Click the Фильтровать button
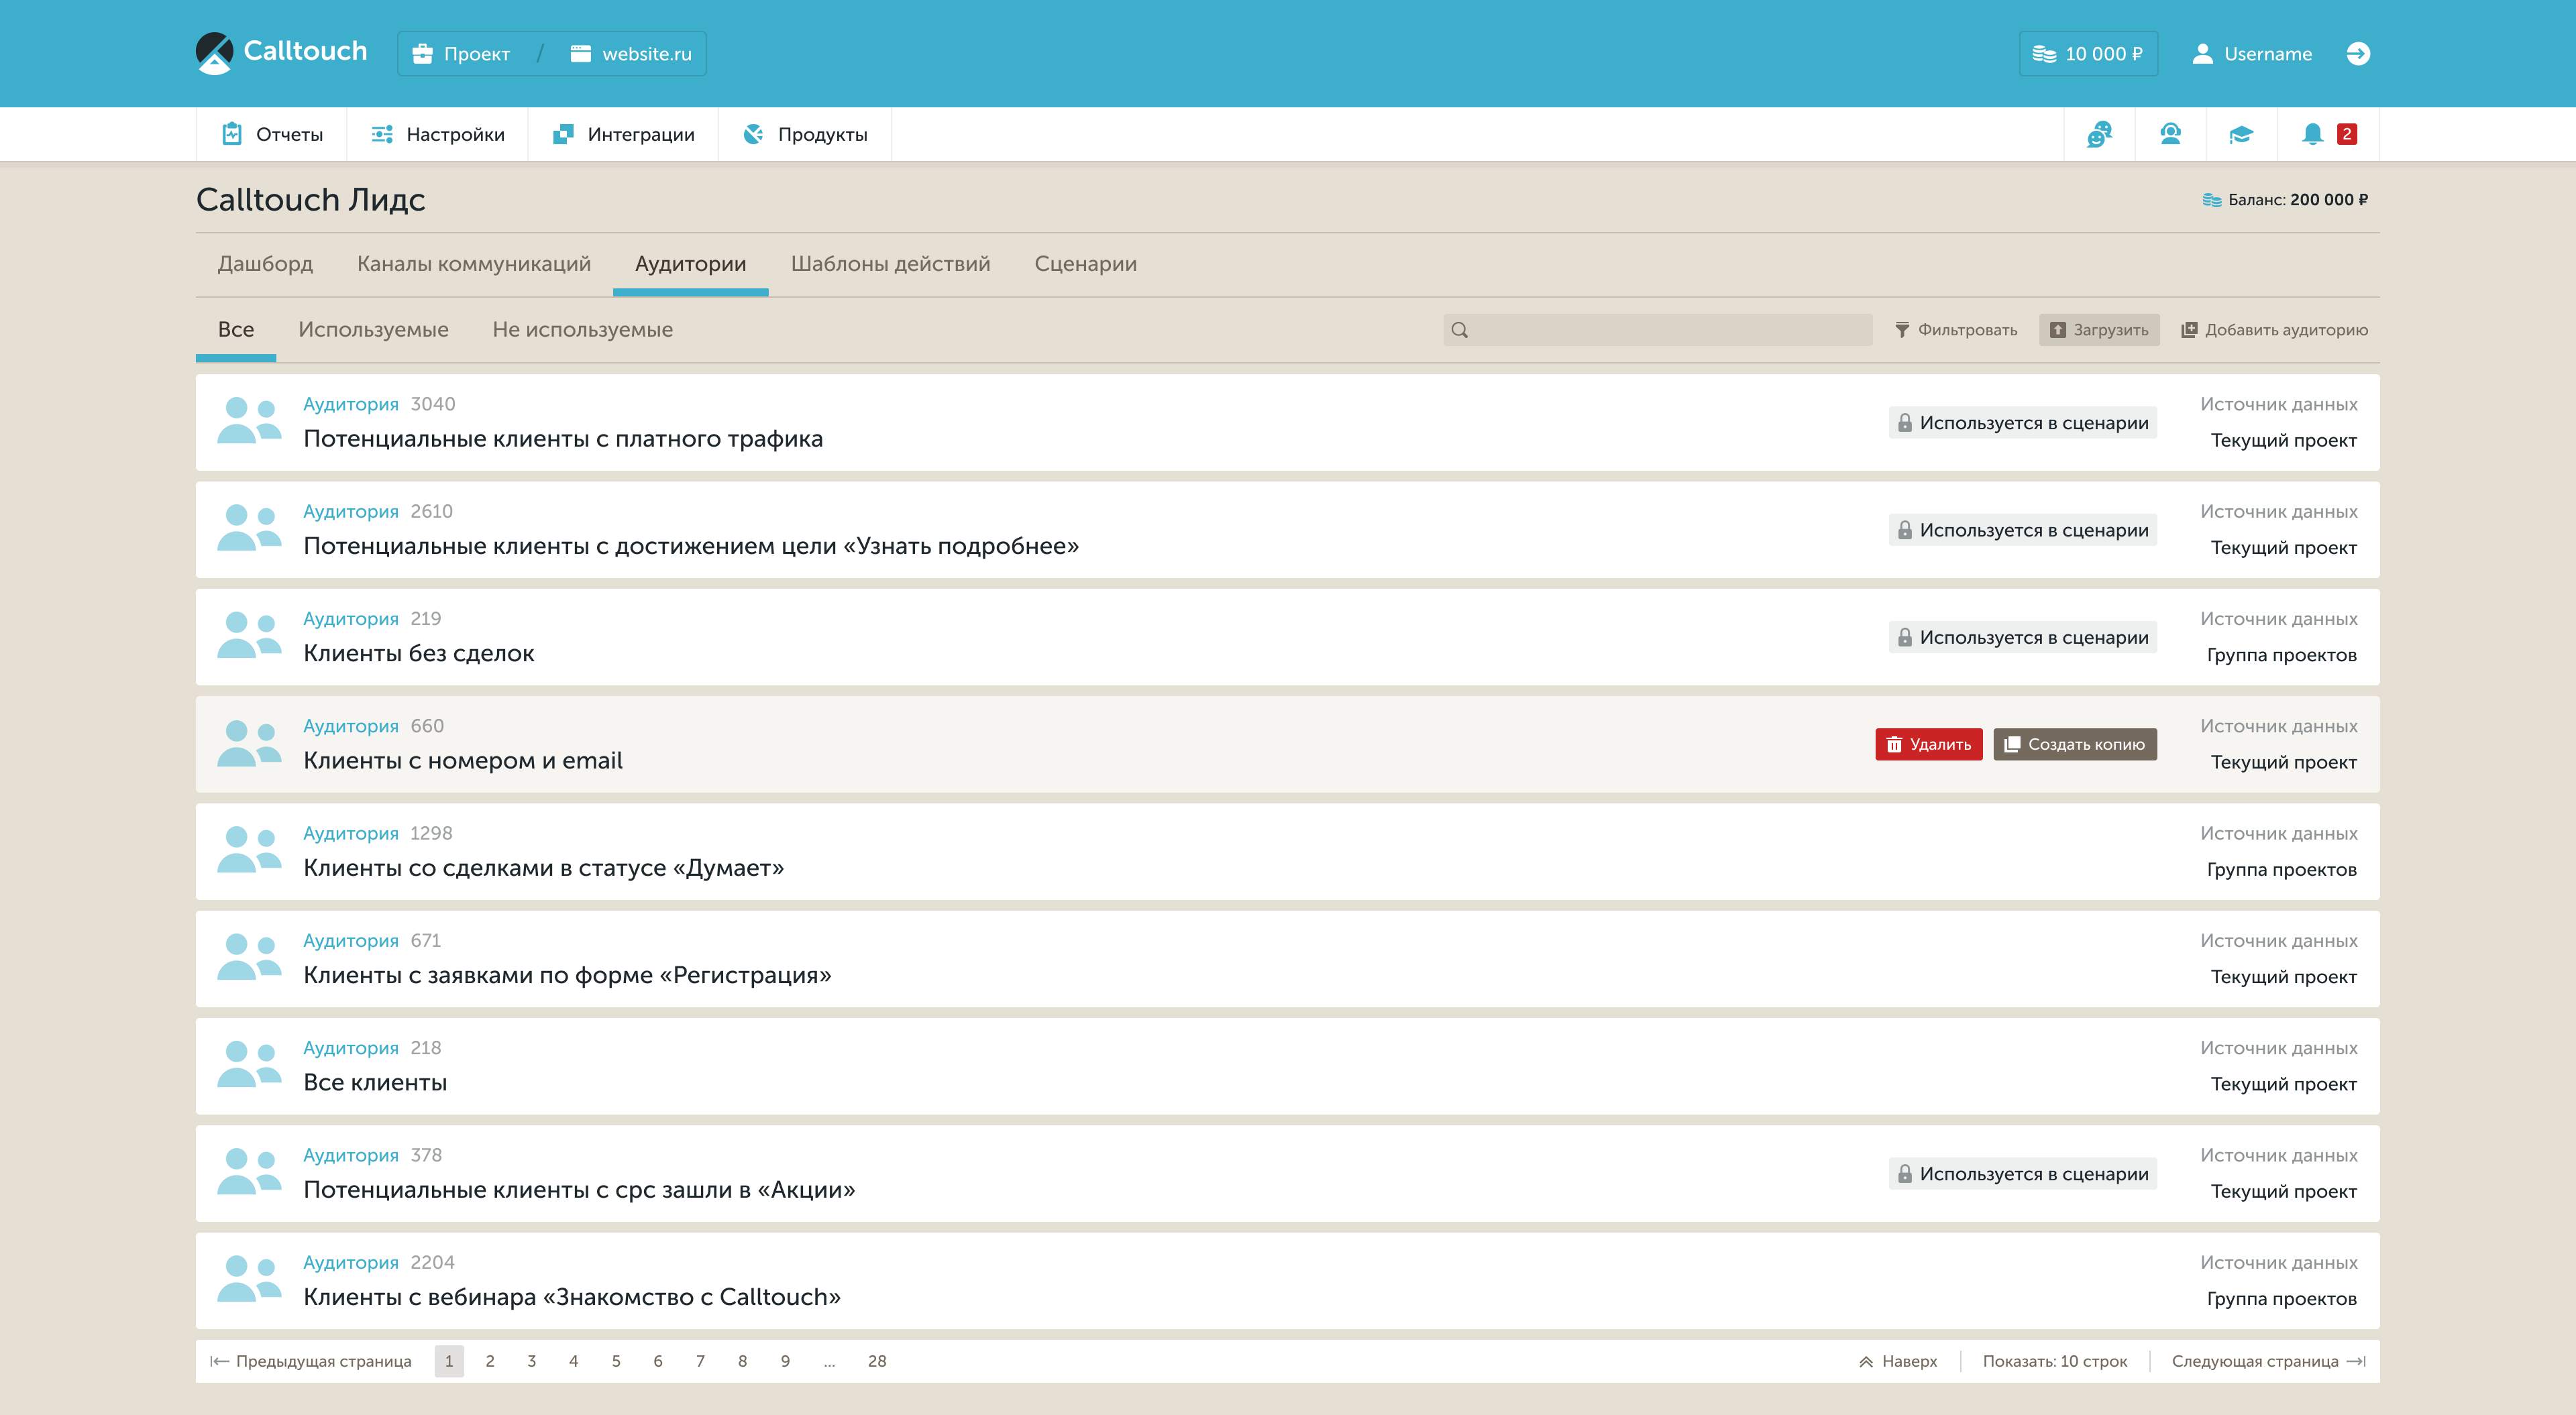This screenshot has width=2576, height=1415. [1956, 330]
